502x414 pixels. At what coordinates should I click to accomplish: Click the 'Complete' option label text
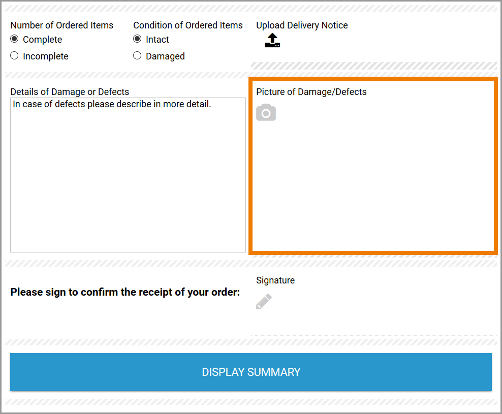(x=42, y=40)
